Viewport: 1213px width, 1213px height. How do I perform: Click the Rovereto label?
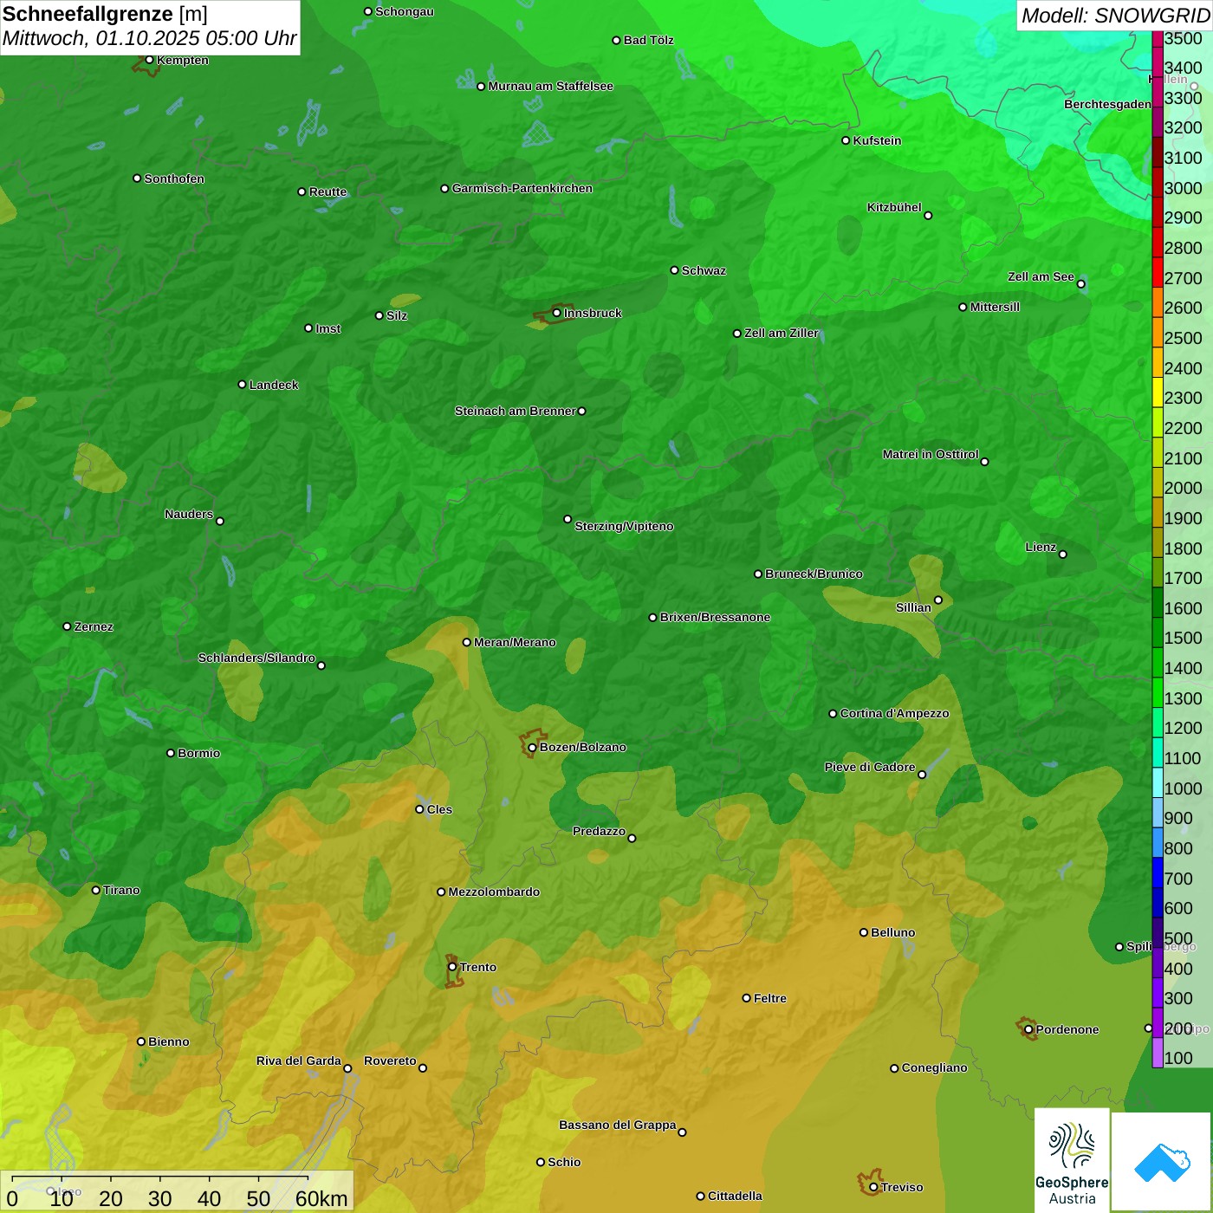390,1061
